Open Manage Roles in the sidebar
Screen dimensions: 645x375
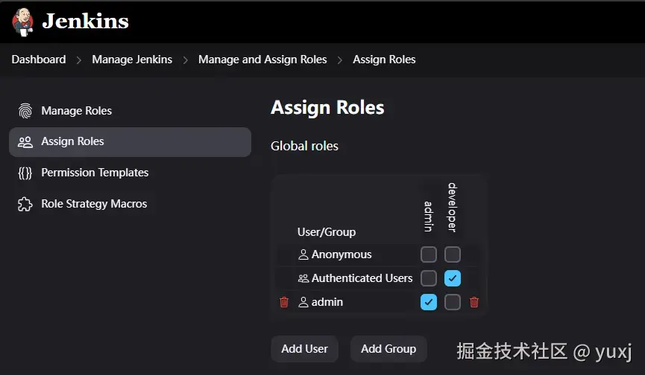[x=76, y=111]
